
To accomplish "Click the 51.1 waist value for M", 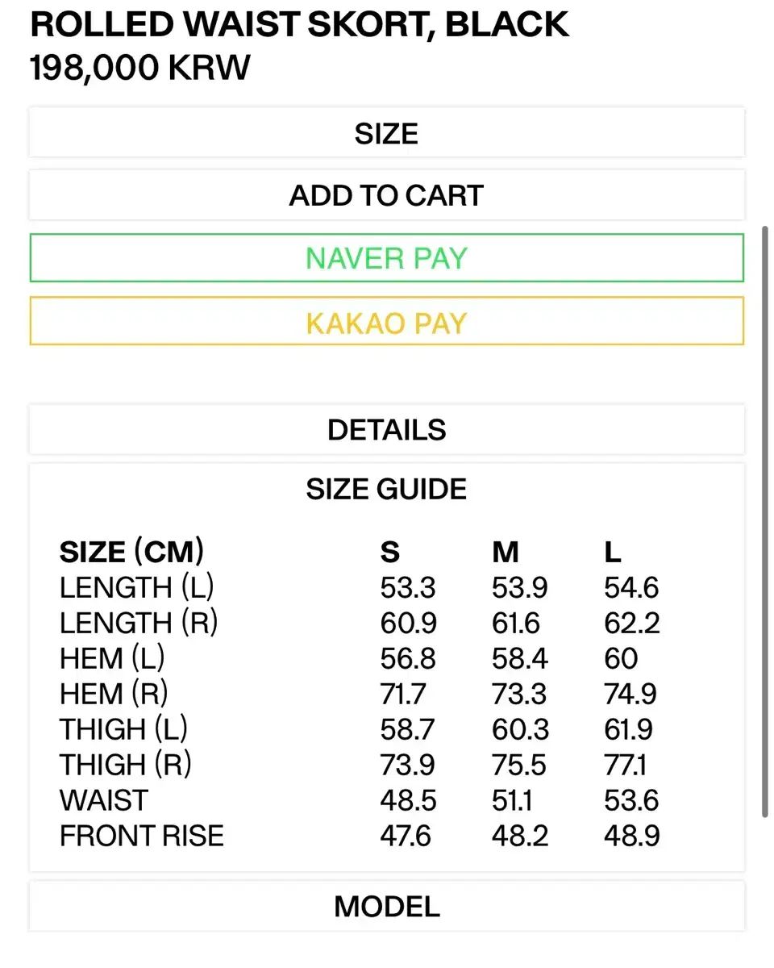I will (512, 800).
